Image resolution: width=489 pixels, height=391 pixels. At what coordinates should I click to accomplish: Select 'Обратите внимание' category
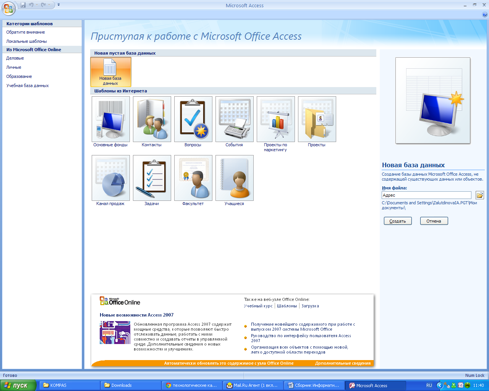coord(26,32)
